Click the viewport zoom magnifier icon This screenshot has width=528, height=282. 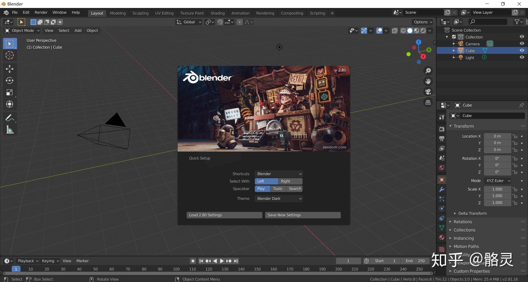coord(428,71)
